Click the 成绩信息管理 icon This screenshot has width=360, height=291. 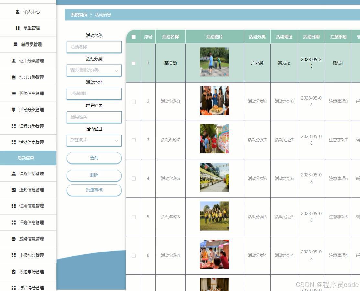click(14, 239)
